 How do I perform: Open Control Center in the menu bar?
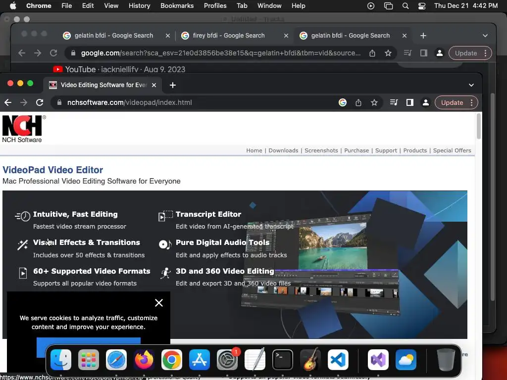coord(422,6)
